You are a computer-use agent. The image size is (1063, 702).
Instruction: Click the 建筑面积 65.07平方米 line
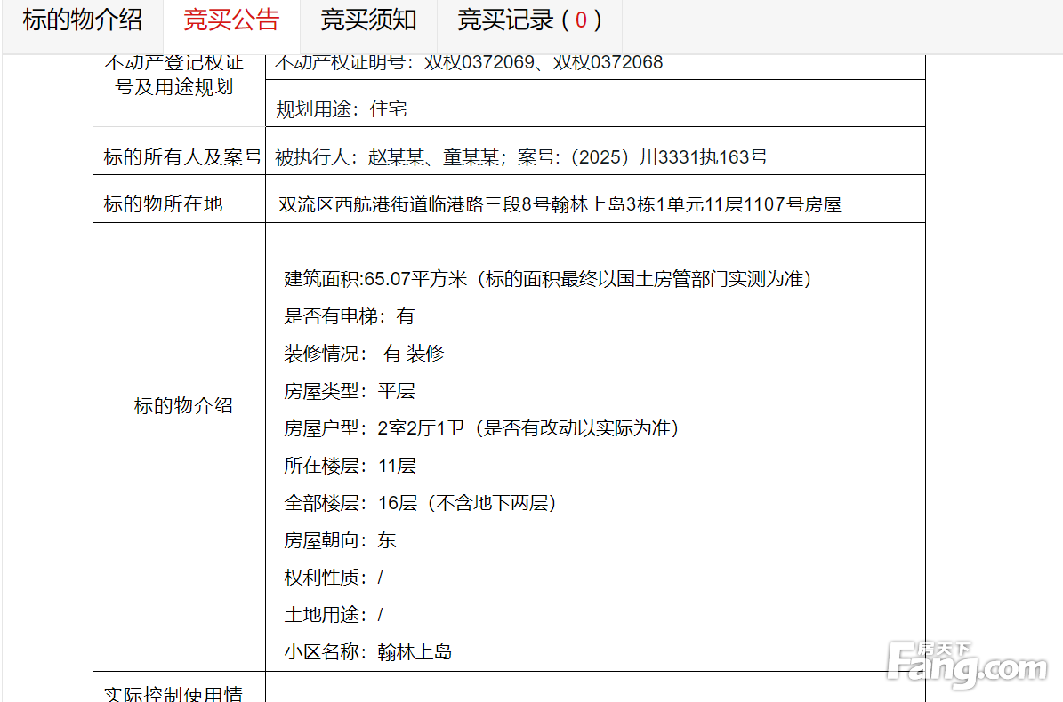[x=548, y=279]
